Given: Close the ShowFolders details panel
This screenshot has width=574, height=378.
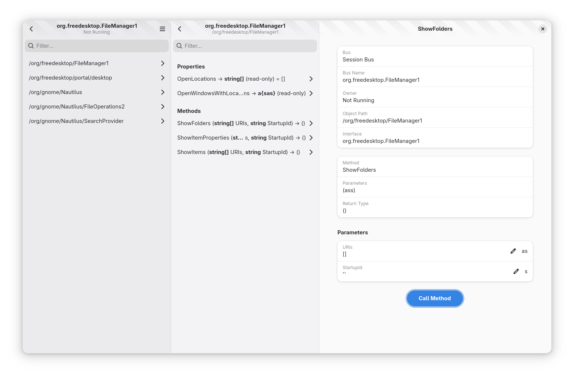Looking at the screenshot, I should pyautogui.click(x=542, y=29).
